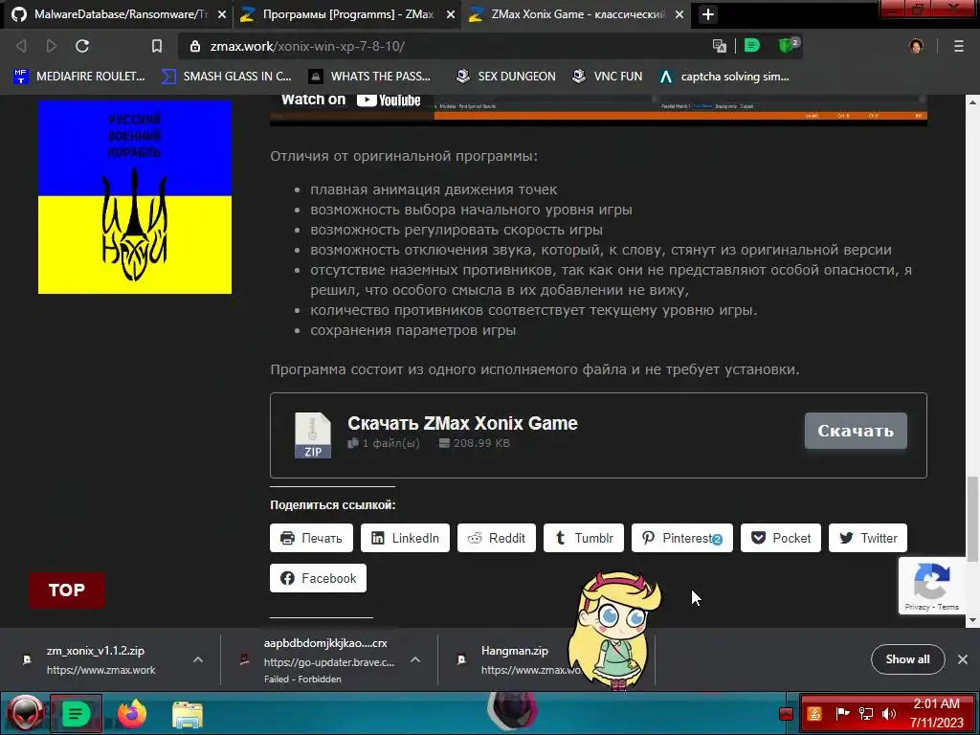Screen dimensions: 980x735
Task: Open the tray volume control
Action: (x=889, y=713)
